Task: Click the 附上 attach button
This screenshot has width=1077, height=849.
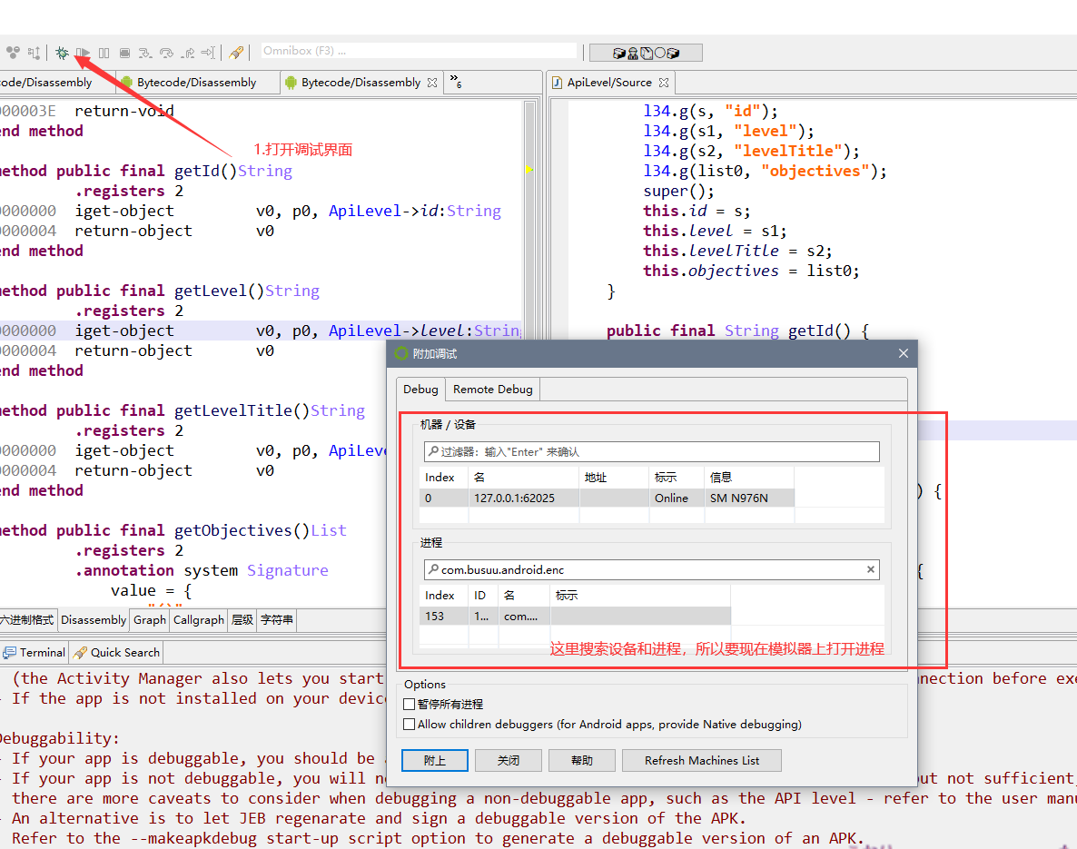Action: (x=435, y=760)
